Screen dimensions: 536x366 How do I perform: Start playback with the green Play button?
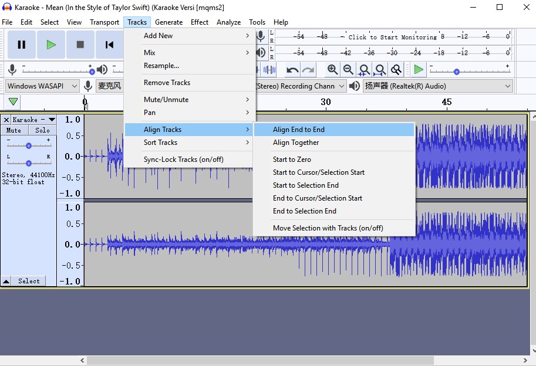pos(51,45)
